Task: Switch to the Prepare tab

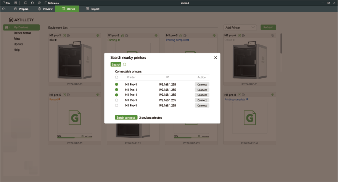Action: tap(21, 9)
